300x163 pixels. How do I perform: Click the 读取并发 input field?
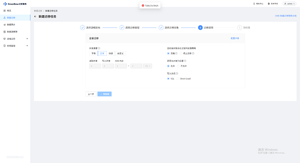click(x=95, y=66)
